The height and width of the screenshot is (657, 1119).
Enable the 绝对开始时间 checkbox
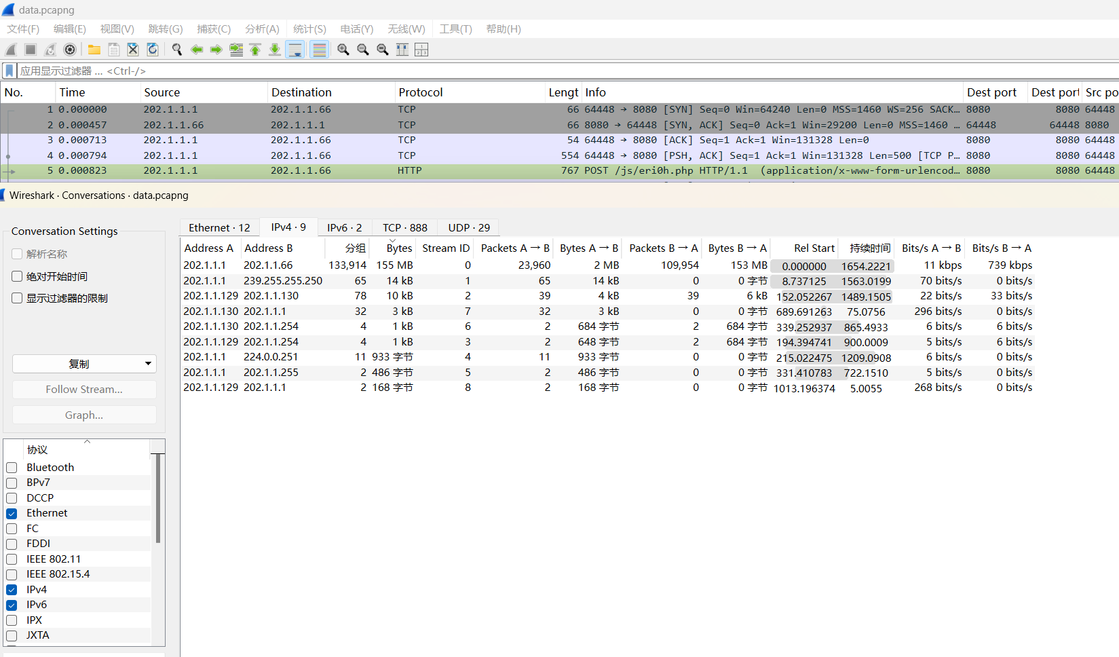[x=17, y=276]
